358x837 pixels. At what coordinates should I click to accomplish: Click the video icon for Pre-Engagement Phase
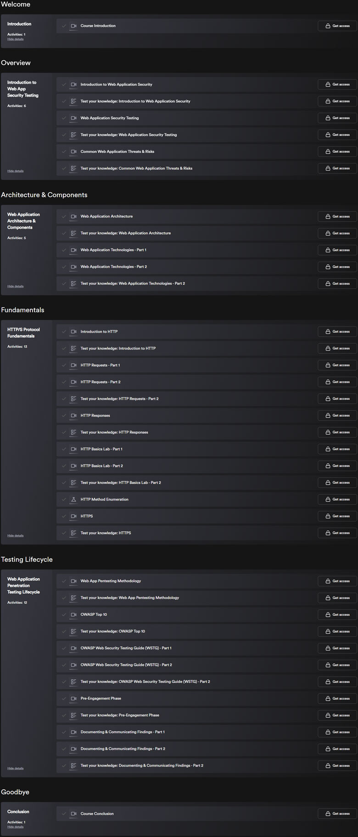[73, 698]
